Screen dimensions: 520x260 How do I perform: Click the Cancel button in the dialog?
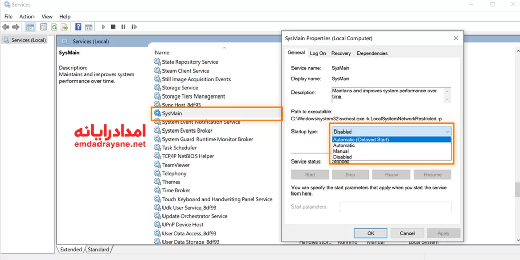point(407,233)
